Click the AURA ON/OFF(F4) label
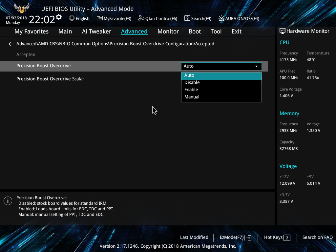Viewport: 336px width, 252px height. point(242,19)
